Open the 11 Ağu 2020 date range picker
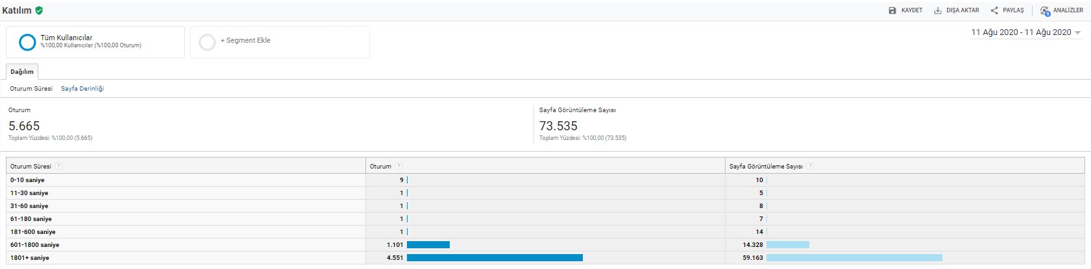This screenshot has height=269, width=1091. tap(1020, 32)
